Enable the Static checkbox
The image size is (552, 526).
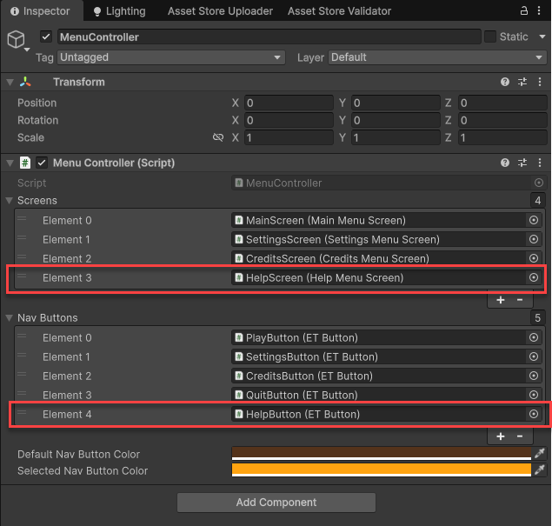click(490, 37)
